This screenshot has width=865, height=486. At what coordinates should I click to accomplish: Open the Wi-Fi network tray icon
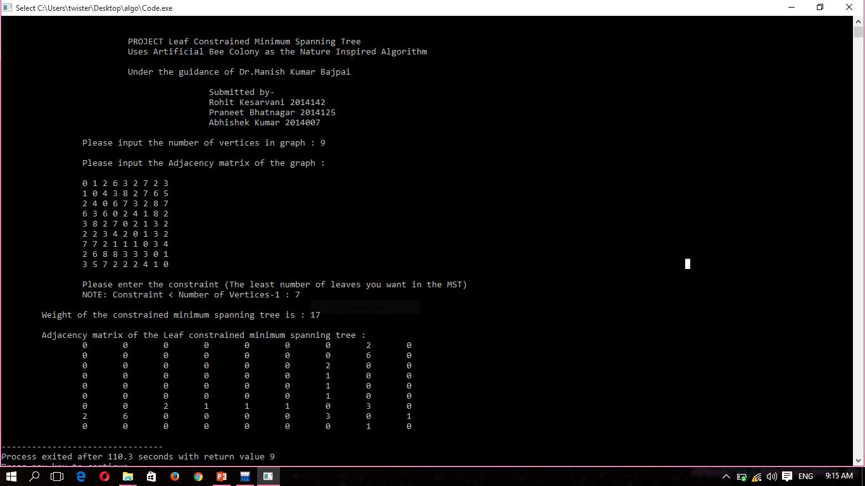pyautogui.click(x=757, y=477)
